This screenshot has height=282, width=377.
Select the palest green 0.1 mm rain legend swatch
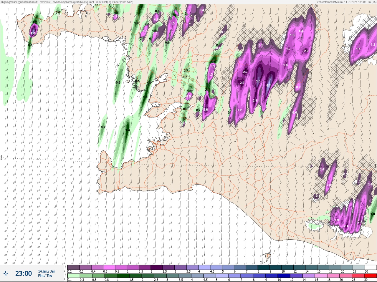[74, 276]
